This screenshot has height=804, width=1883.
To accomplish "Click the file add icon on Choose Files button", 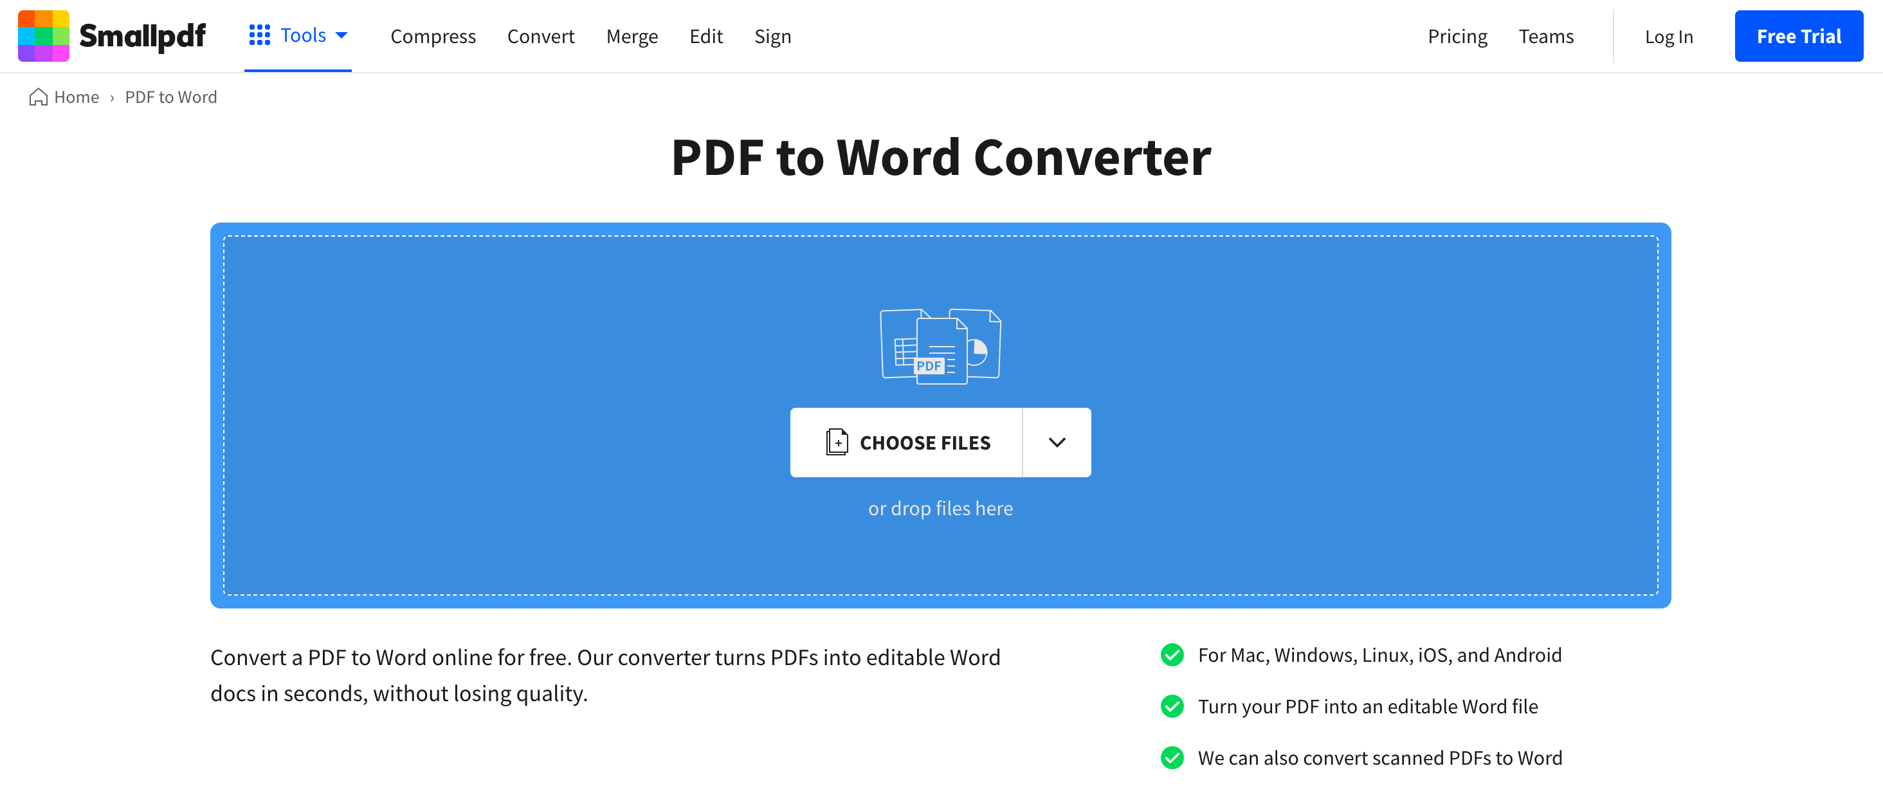I will pos(836,441).
